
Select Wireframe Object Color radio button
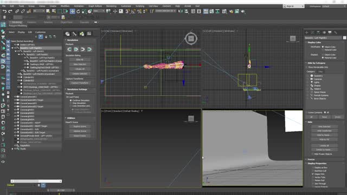coord(323,47)
